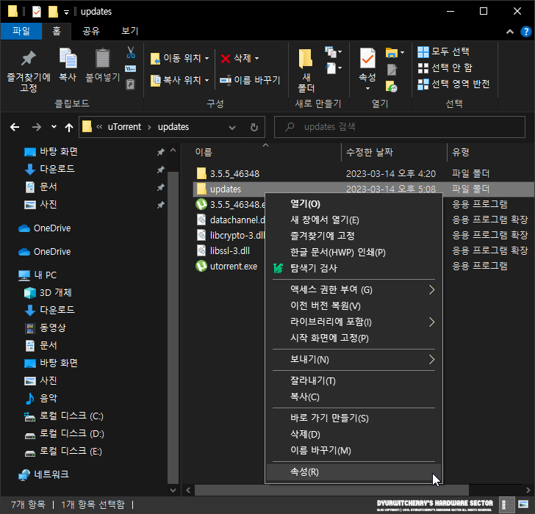Open address bar history dropdown
Viewport: 535px width, 514px height.
pyautogui.click(x=232, y=128)
